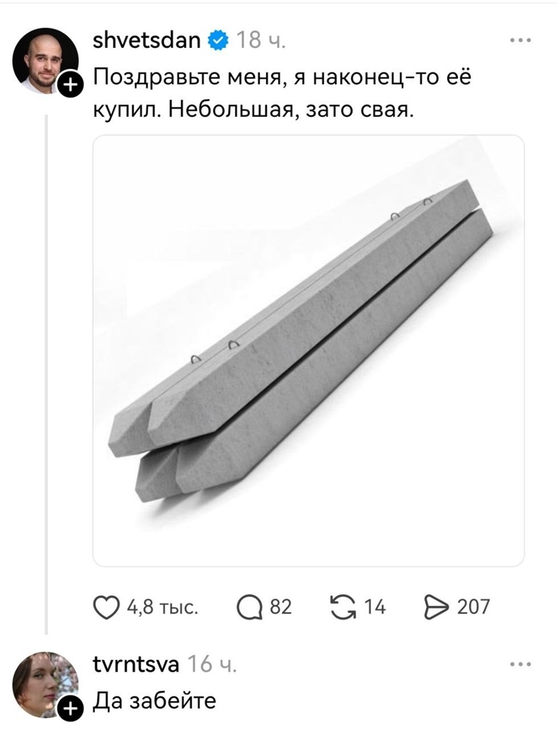Viewport: 557px width, 729px height.
Task: Open three-dot menu on tvrntsva's reply
Action: coord(520,664)
